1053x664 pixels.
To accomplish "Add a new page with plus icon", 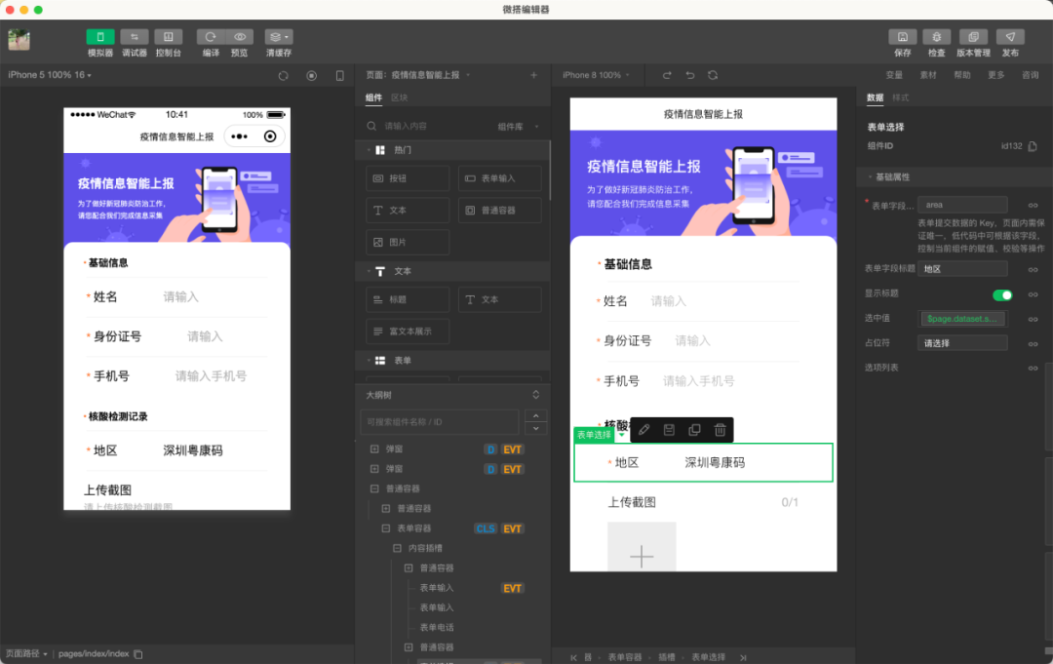I will coord(534,75).
